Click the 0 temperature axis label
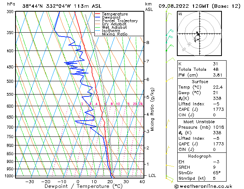Image resolution: width=244 pixels, height=189 pixels. (x=78, y=182)
